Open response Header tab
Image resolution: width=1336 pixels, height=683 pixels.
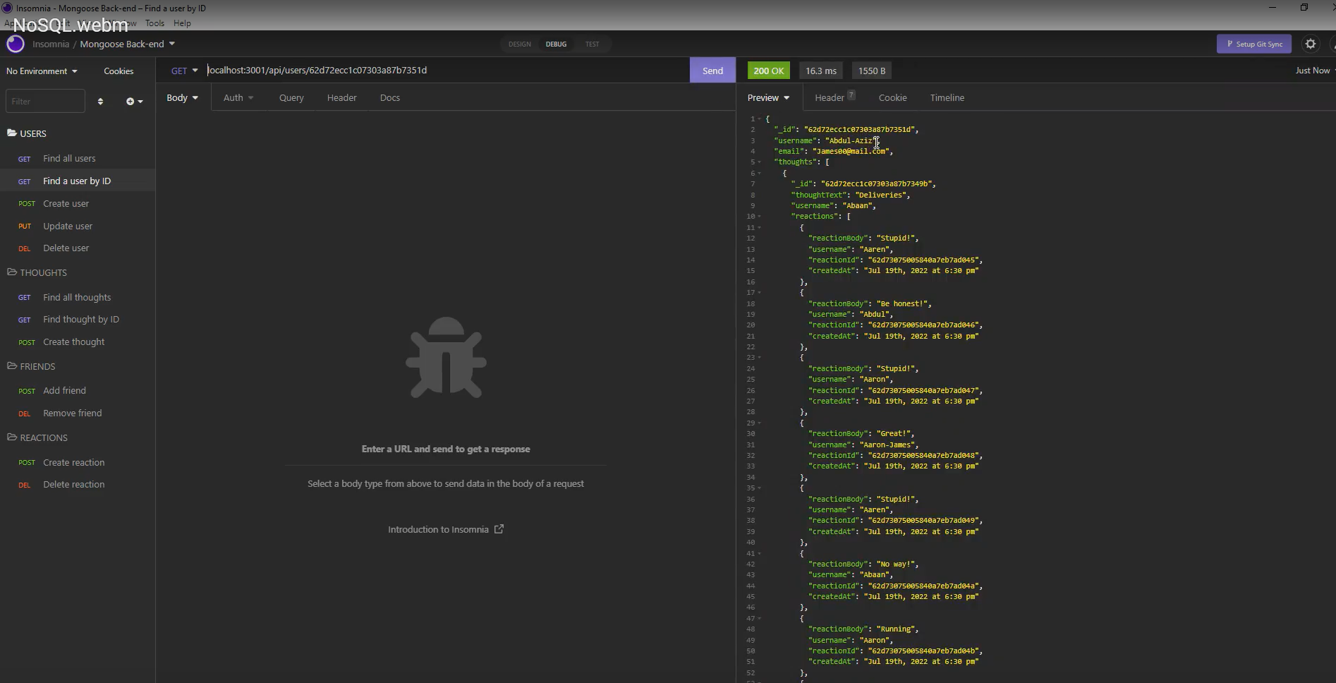[x=834, y=98]
